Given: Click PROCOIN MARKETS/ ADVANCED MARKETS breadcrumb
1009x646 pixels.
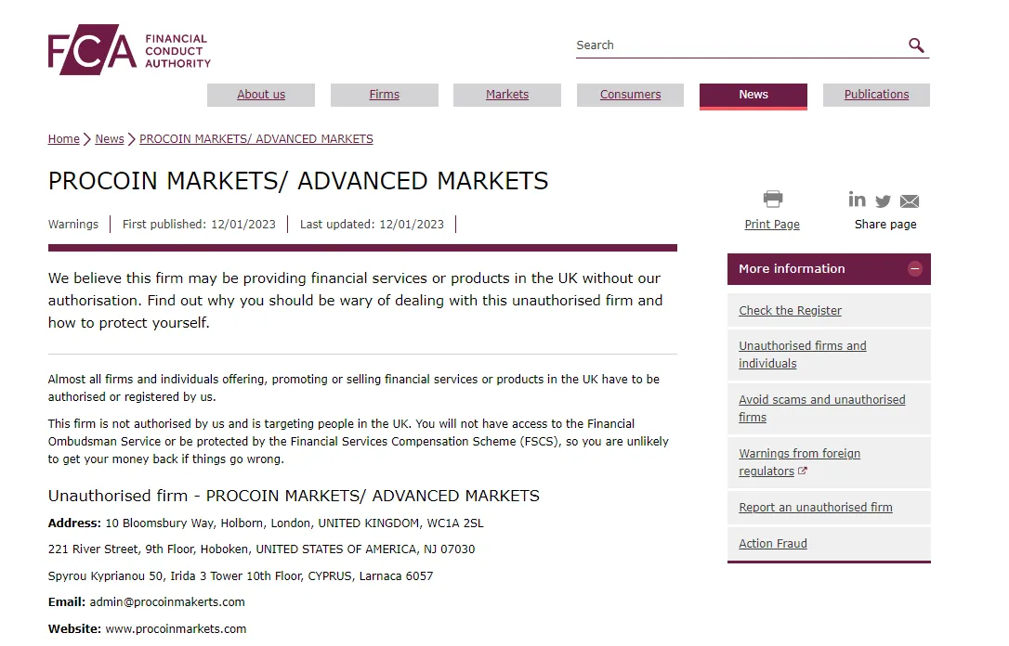Looking at the screenshot, I should point(256,139).
